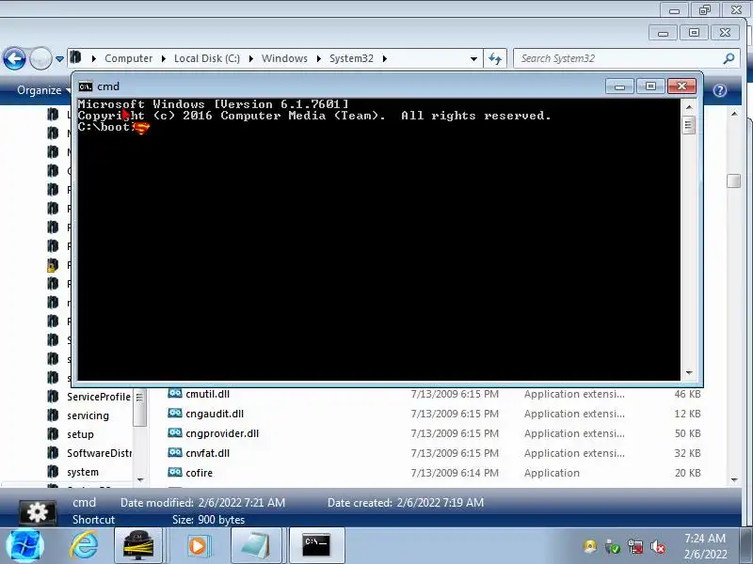The image size is (753, 564).
Task: Open the Computer Media taskbar icon
Action: pyautogui.click(x=138, y=546)
